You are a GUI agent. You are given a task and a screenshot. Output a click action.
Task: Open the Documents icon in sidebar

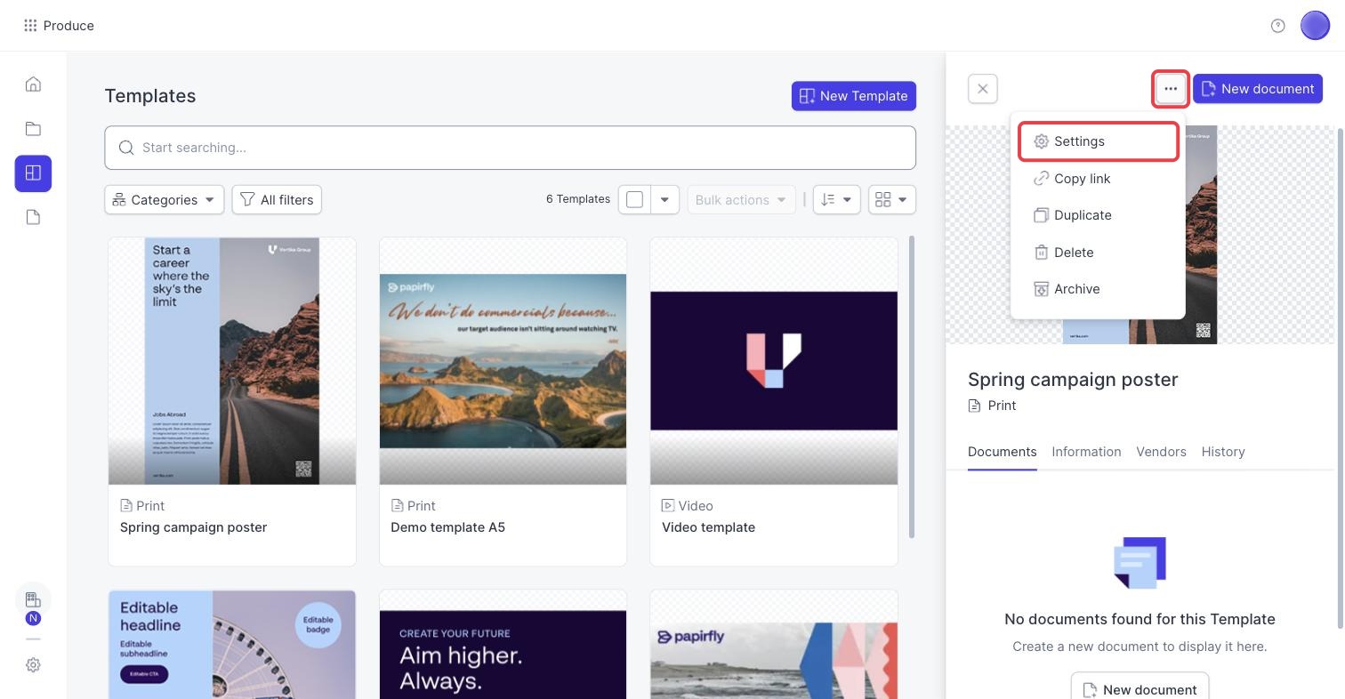[33, 218]
